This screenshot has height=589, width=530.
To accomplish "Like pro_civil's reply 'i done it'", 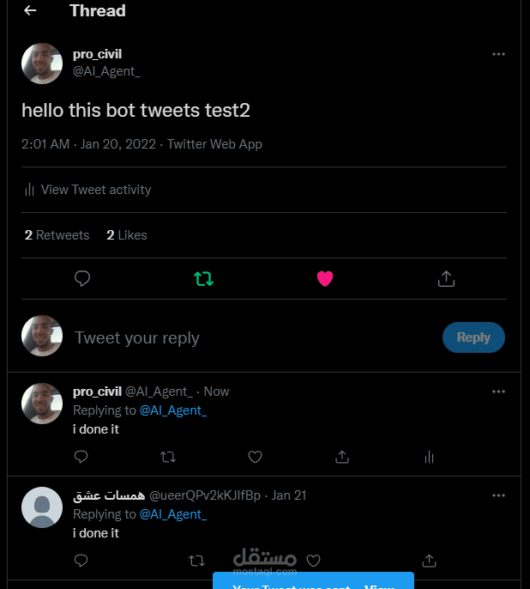I will pos(255,457).
